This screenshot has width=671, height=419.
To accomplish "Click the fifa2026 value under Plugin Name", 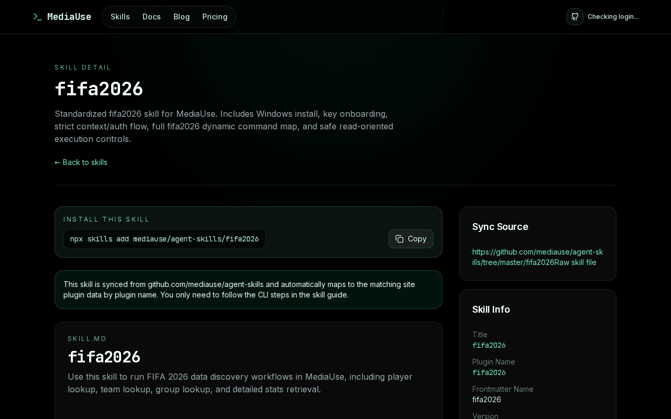I will [489, 372].
